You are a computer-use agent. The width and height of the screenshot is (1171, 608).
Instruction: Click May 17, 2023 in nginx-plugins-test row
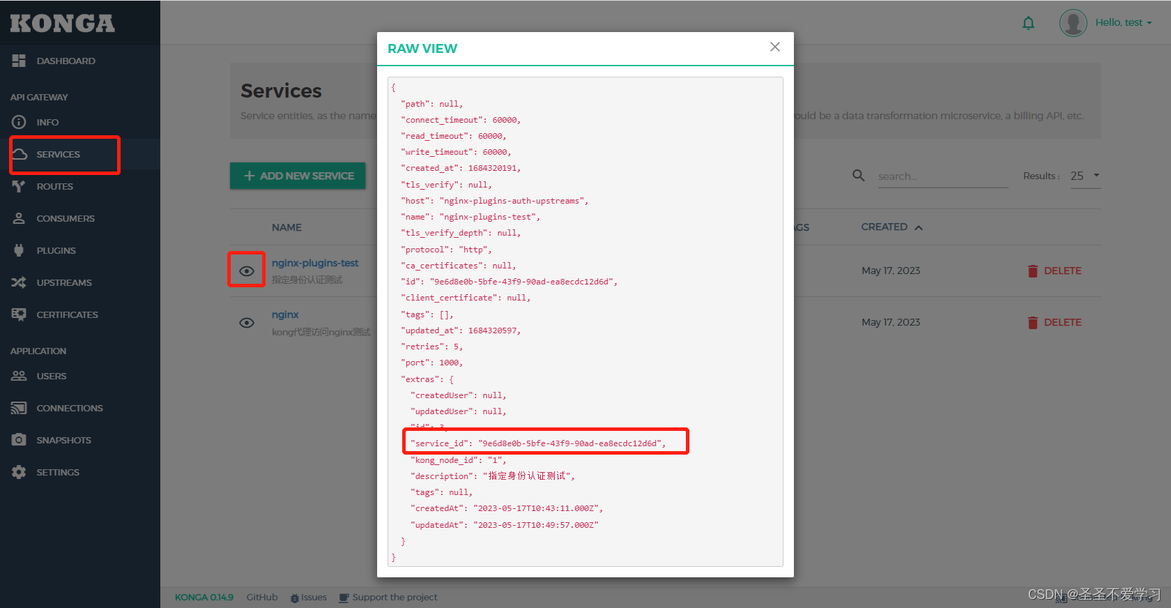point(891,271)
